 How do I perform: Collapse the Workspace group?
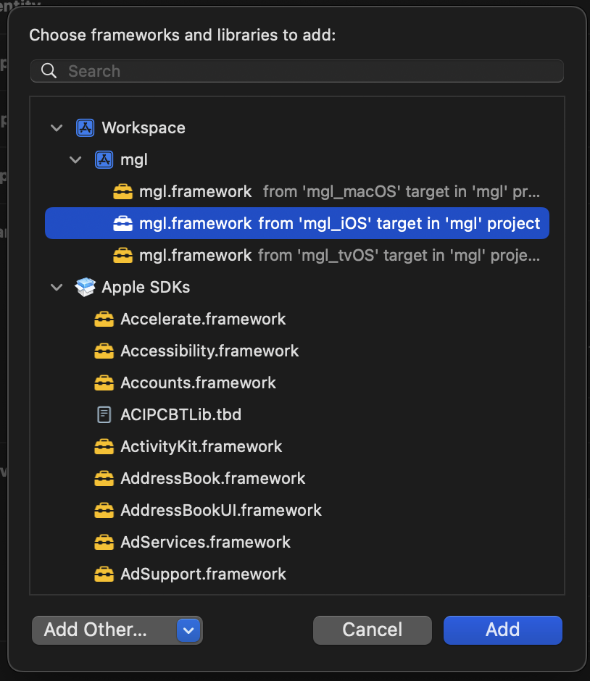coord(57,128)
